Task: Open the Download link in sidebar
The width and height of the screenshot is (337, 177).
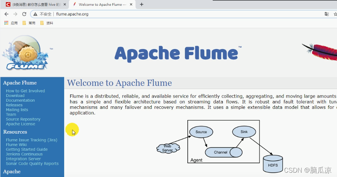Action: point(15,96)
